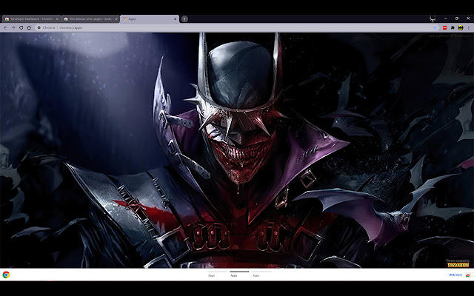This screenshot has width=474, height=296.
Task: Close the Chrome window
Action: click(x=468, y=18)
